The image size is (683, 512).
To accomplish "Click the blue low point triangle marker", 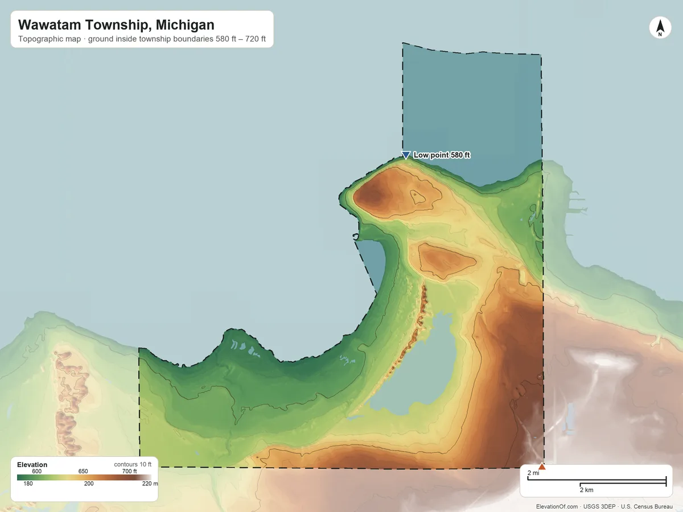I will (406, 155).
